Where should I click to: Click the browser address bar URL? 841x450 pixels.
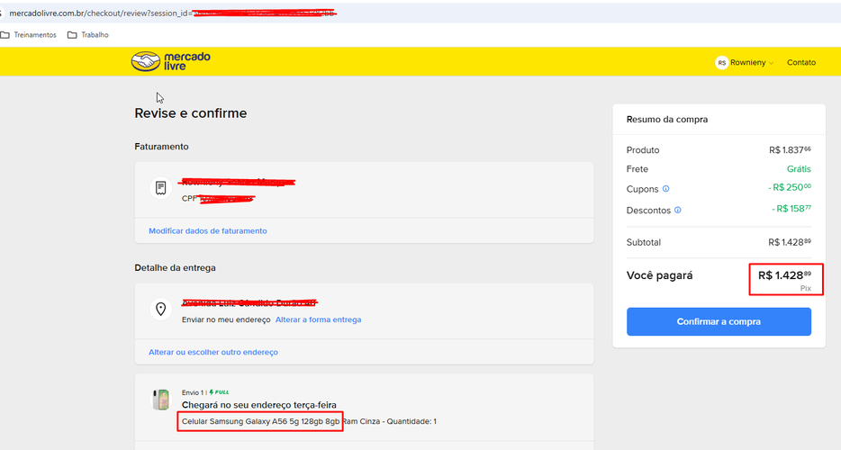click(x=172, y=13)
